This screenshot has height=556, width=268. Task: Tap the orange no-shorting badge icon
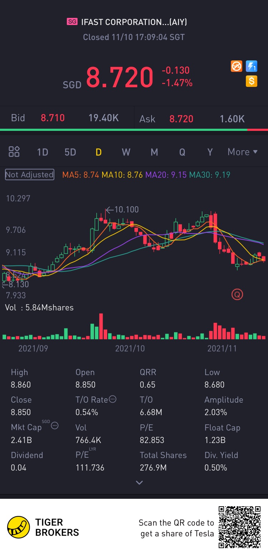(237, 66)
